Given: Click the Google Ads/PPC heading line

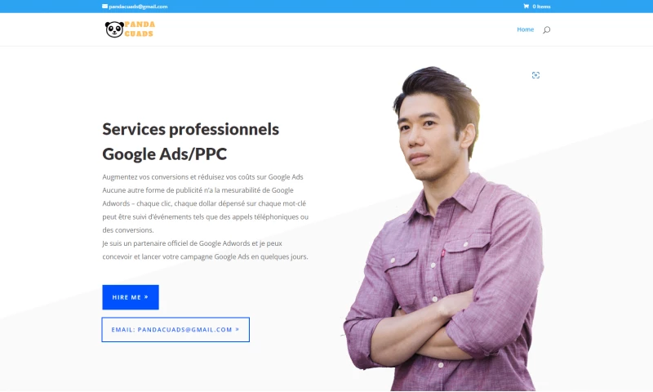Looking at the screenshot, I should (165, 154).
